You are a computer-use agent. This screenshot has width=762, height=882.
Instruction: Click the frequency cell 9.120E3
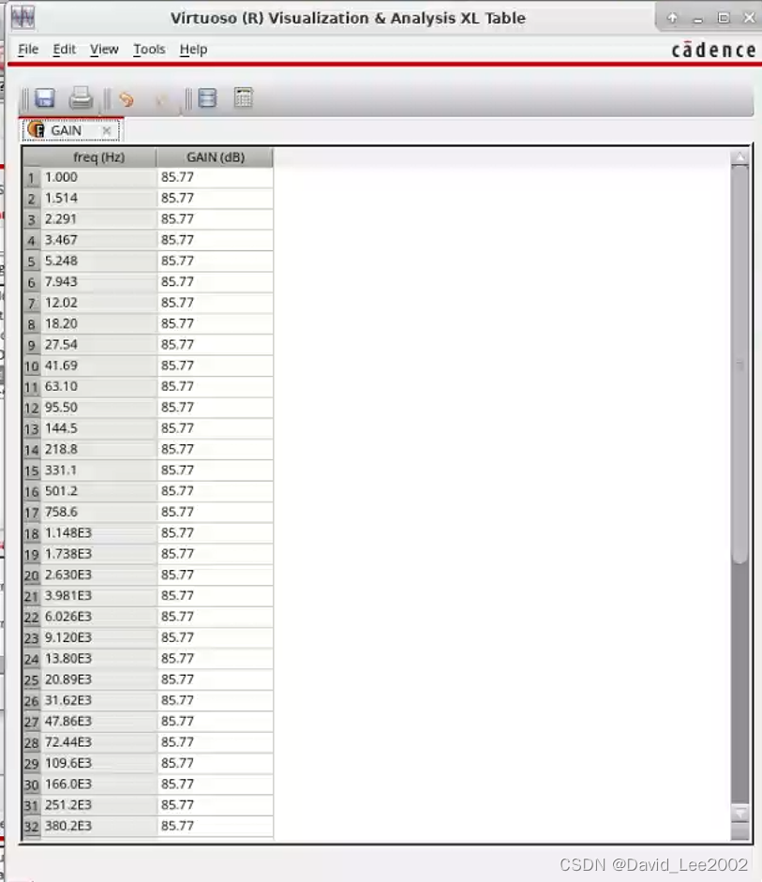[99, 637]
